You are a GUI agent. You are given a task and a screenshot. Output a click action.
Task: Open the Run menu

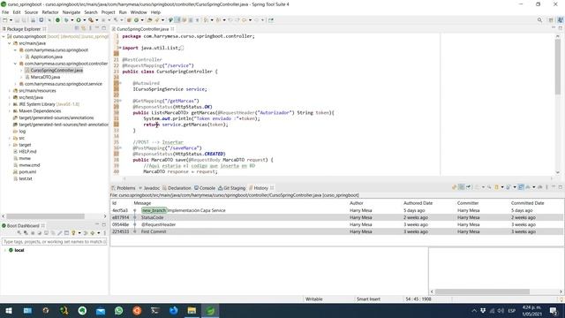pyautogui.click(x=123, y=12)
